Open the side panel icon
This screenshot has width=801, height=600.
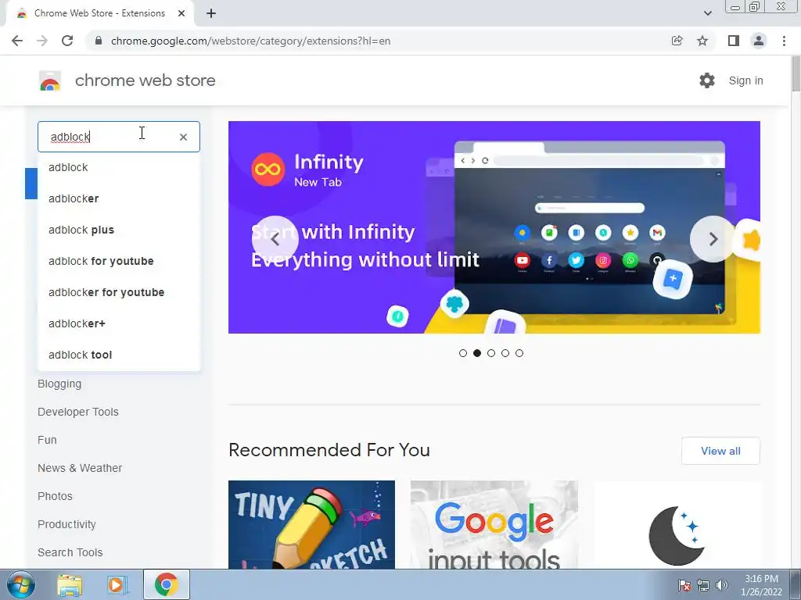click(x=734, y=41)
